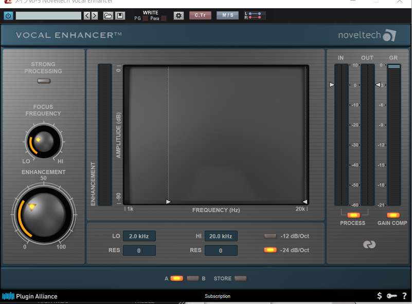Click the LO RES value field
The image size is (412, 304).
point(139,251)
